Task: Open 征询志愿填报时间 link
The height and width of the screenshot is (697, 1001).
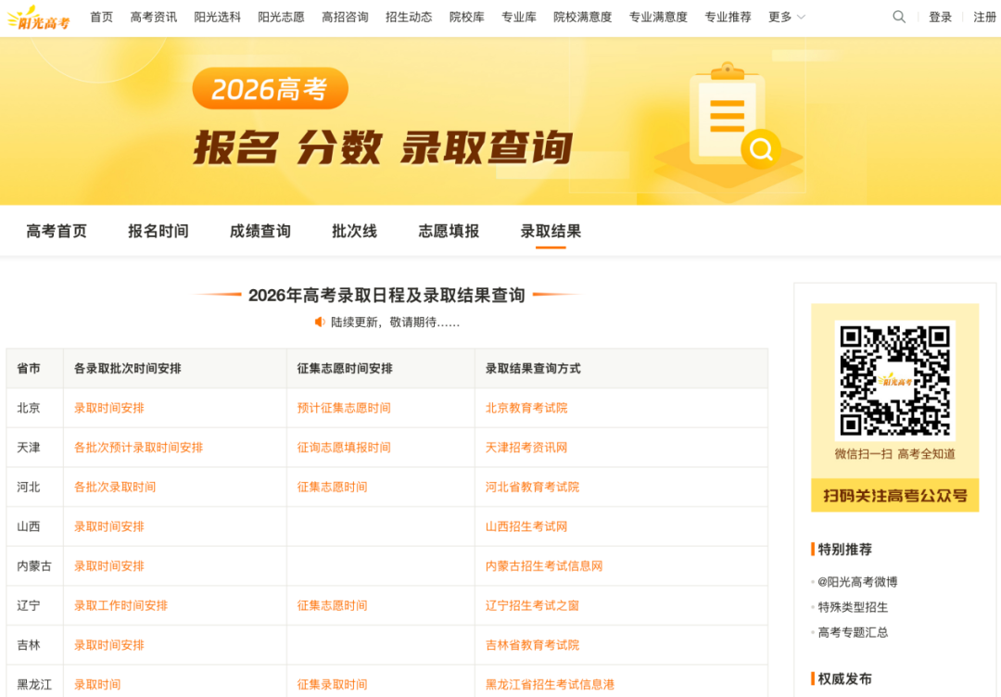Action: tap(344, 448)
